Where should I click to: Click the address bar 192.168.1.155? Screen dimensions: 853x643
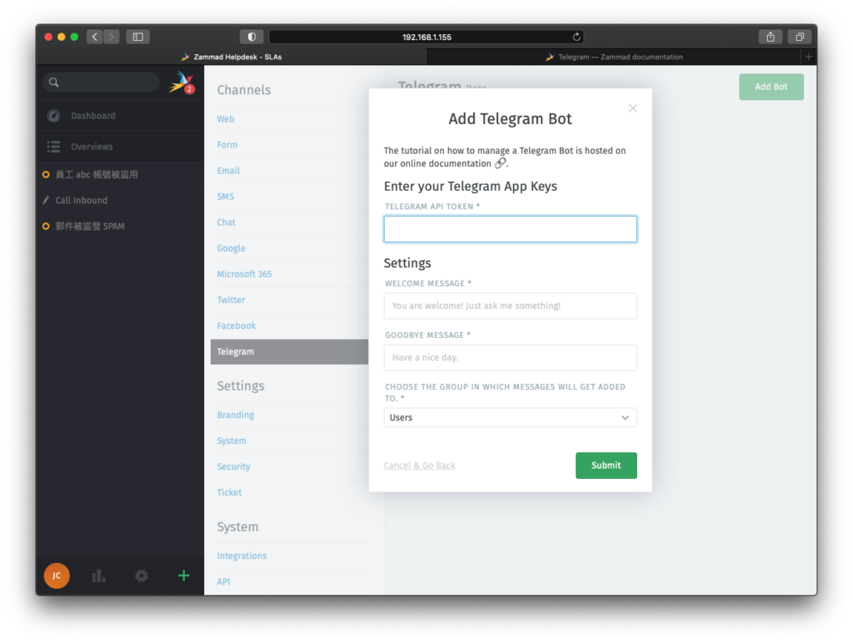(x=426, y=37)
